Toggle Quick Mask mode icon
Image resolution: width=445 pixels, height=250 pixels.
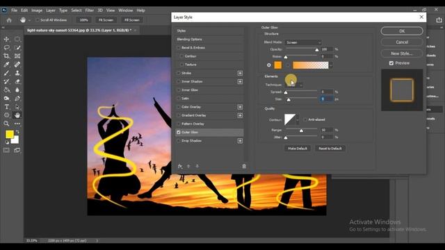[x=6, y=150]
